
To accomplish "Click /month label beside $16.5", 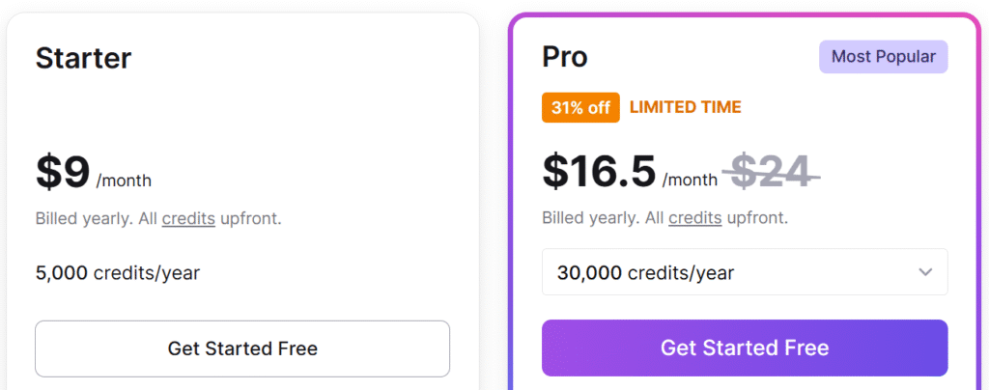I will (690, 181).
